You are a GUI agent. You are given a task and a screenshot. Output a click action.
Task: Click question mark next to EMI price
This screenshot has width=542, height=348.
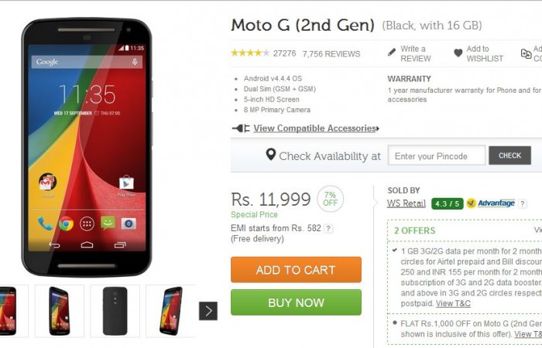point(328,229)
